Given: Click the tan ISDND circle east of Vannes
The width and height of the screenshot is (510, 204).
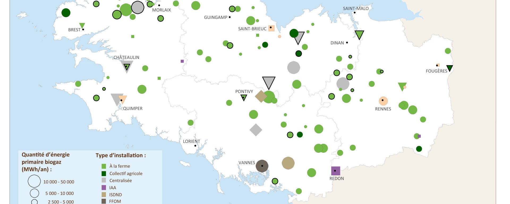Looking at the screenshot, I should (288, 163).
